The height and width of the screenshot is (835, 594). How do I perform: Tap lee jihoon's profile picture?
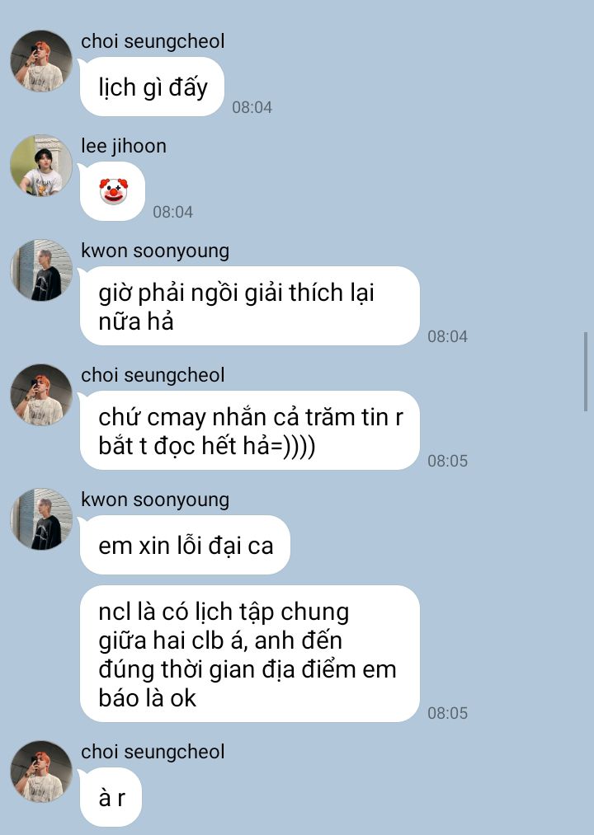point(41,166)
